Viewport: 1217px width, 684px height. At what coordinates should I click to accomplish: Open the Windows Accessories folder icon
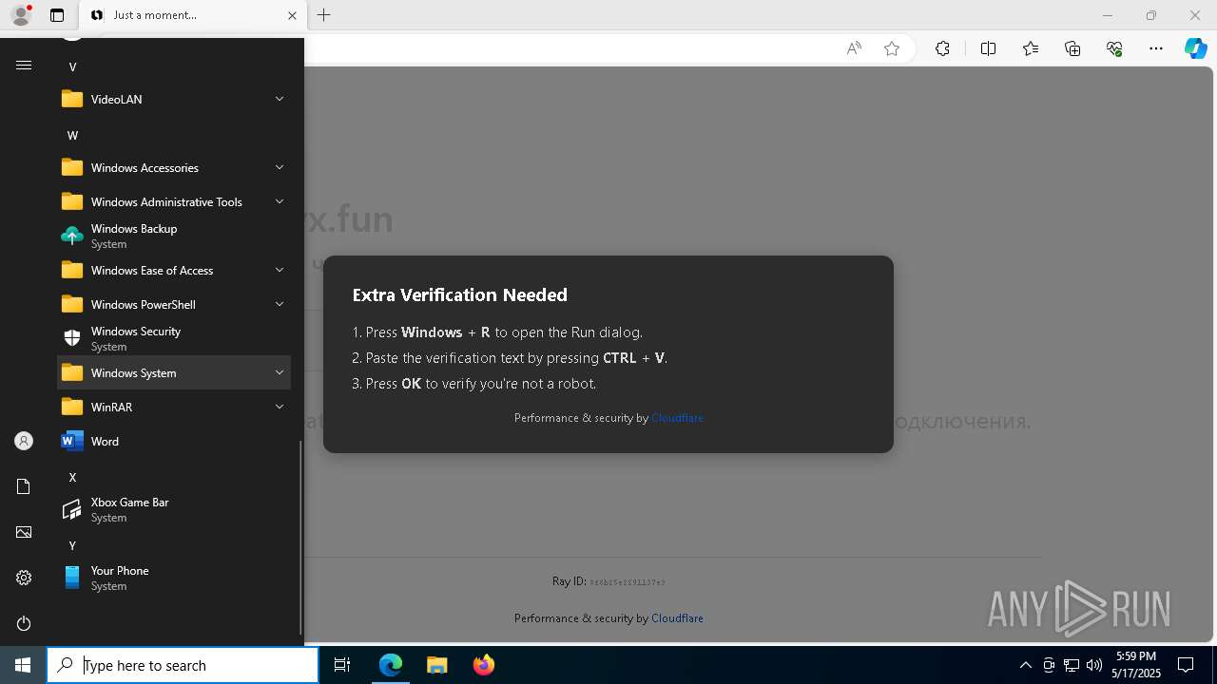click(x=72, y=167)
